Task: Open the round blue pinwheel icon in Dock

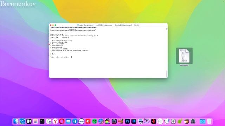Action: pos(101,121)
